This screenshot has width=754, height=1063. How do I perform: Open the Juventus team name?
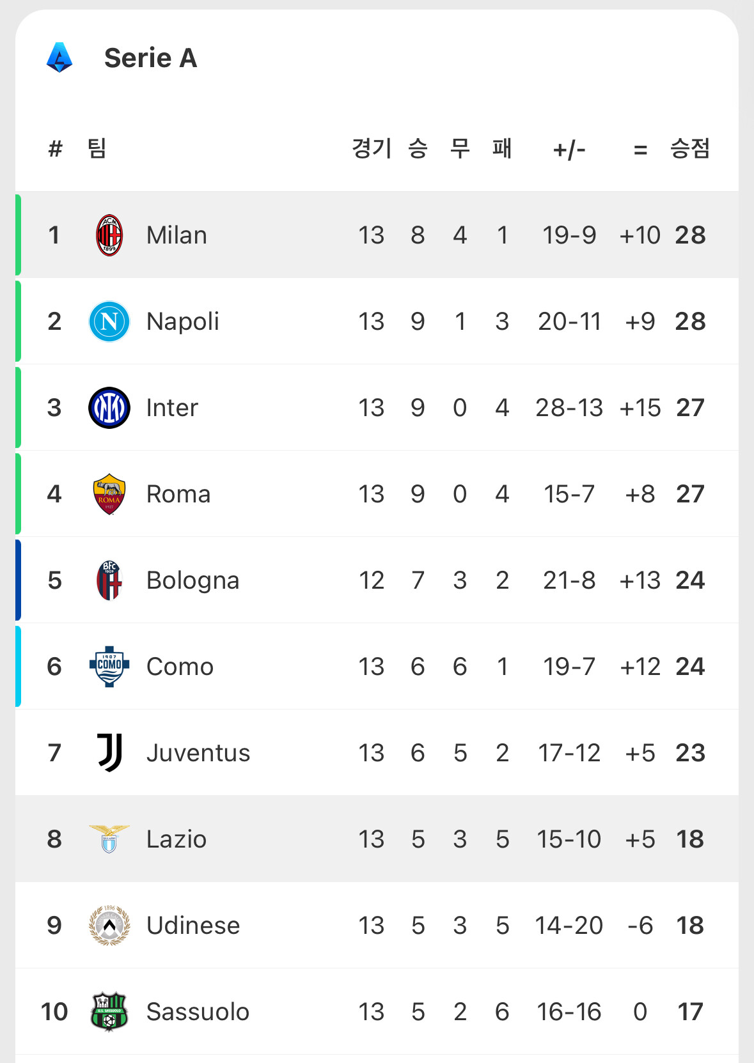coord(198,753)
